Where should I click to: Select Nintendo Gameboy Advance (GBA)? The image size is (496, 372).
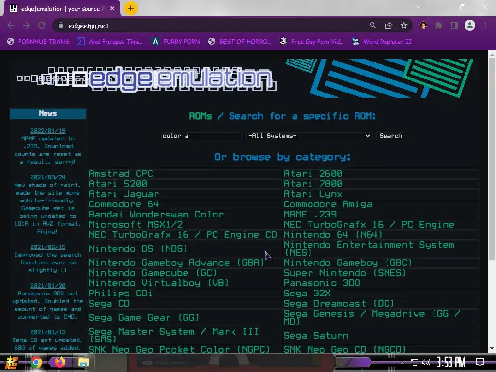point(176,263)
